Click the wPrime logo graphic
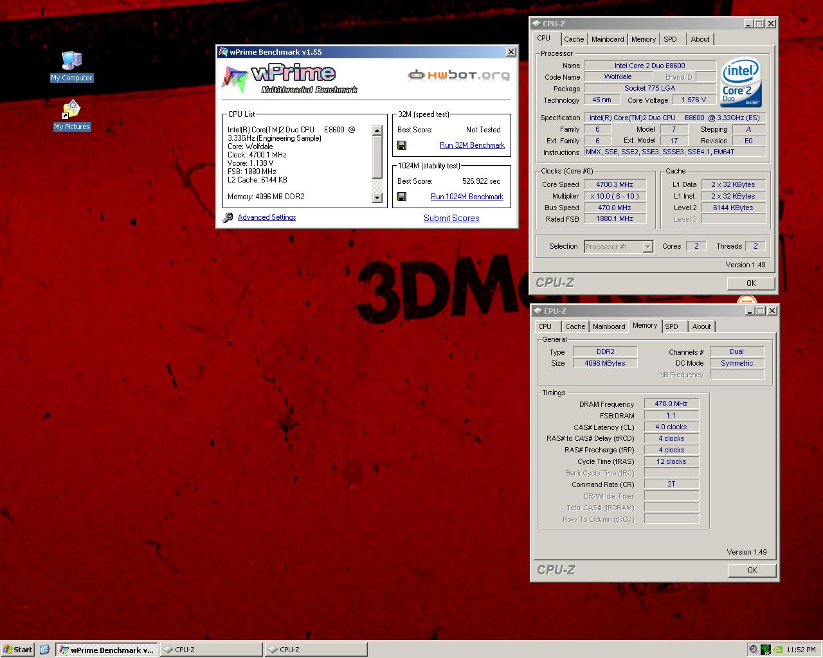Screen dimensions: 823x658 click(x=289, y=79)
